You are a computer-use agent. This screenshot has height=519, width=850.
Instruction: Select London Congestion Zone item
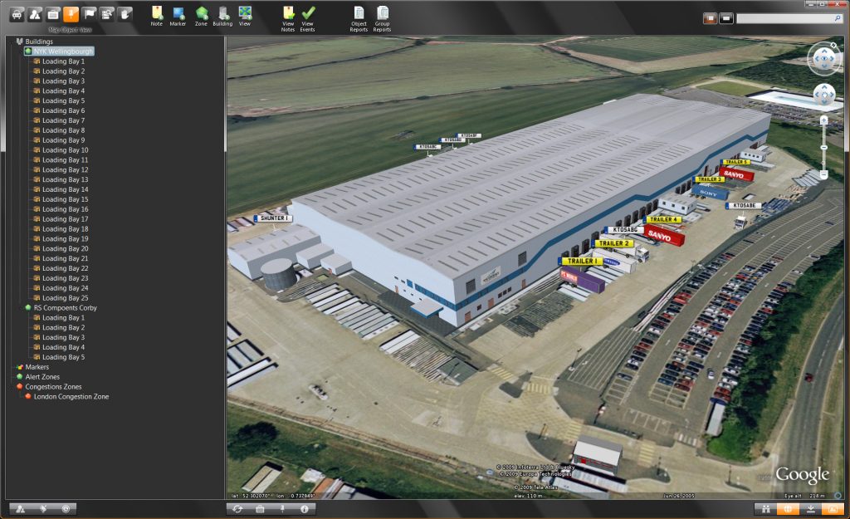tap(71, 396)
